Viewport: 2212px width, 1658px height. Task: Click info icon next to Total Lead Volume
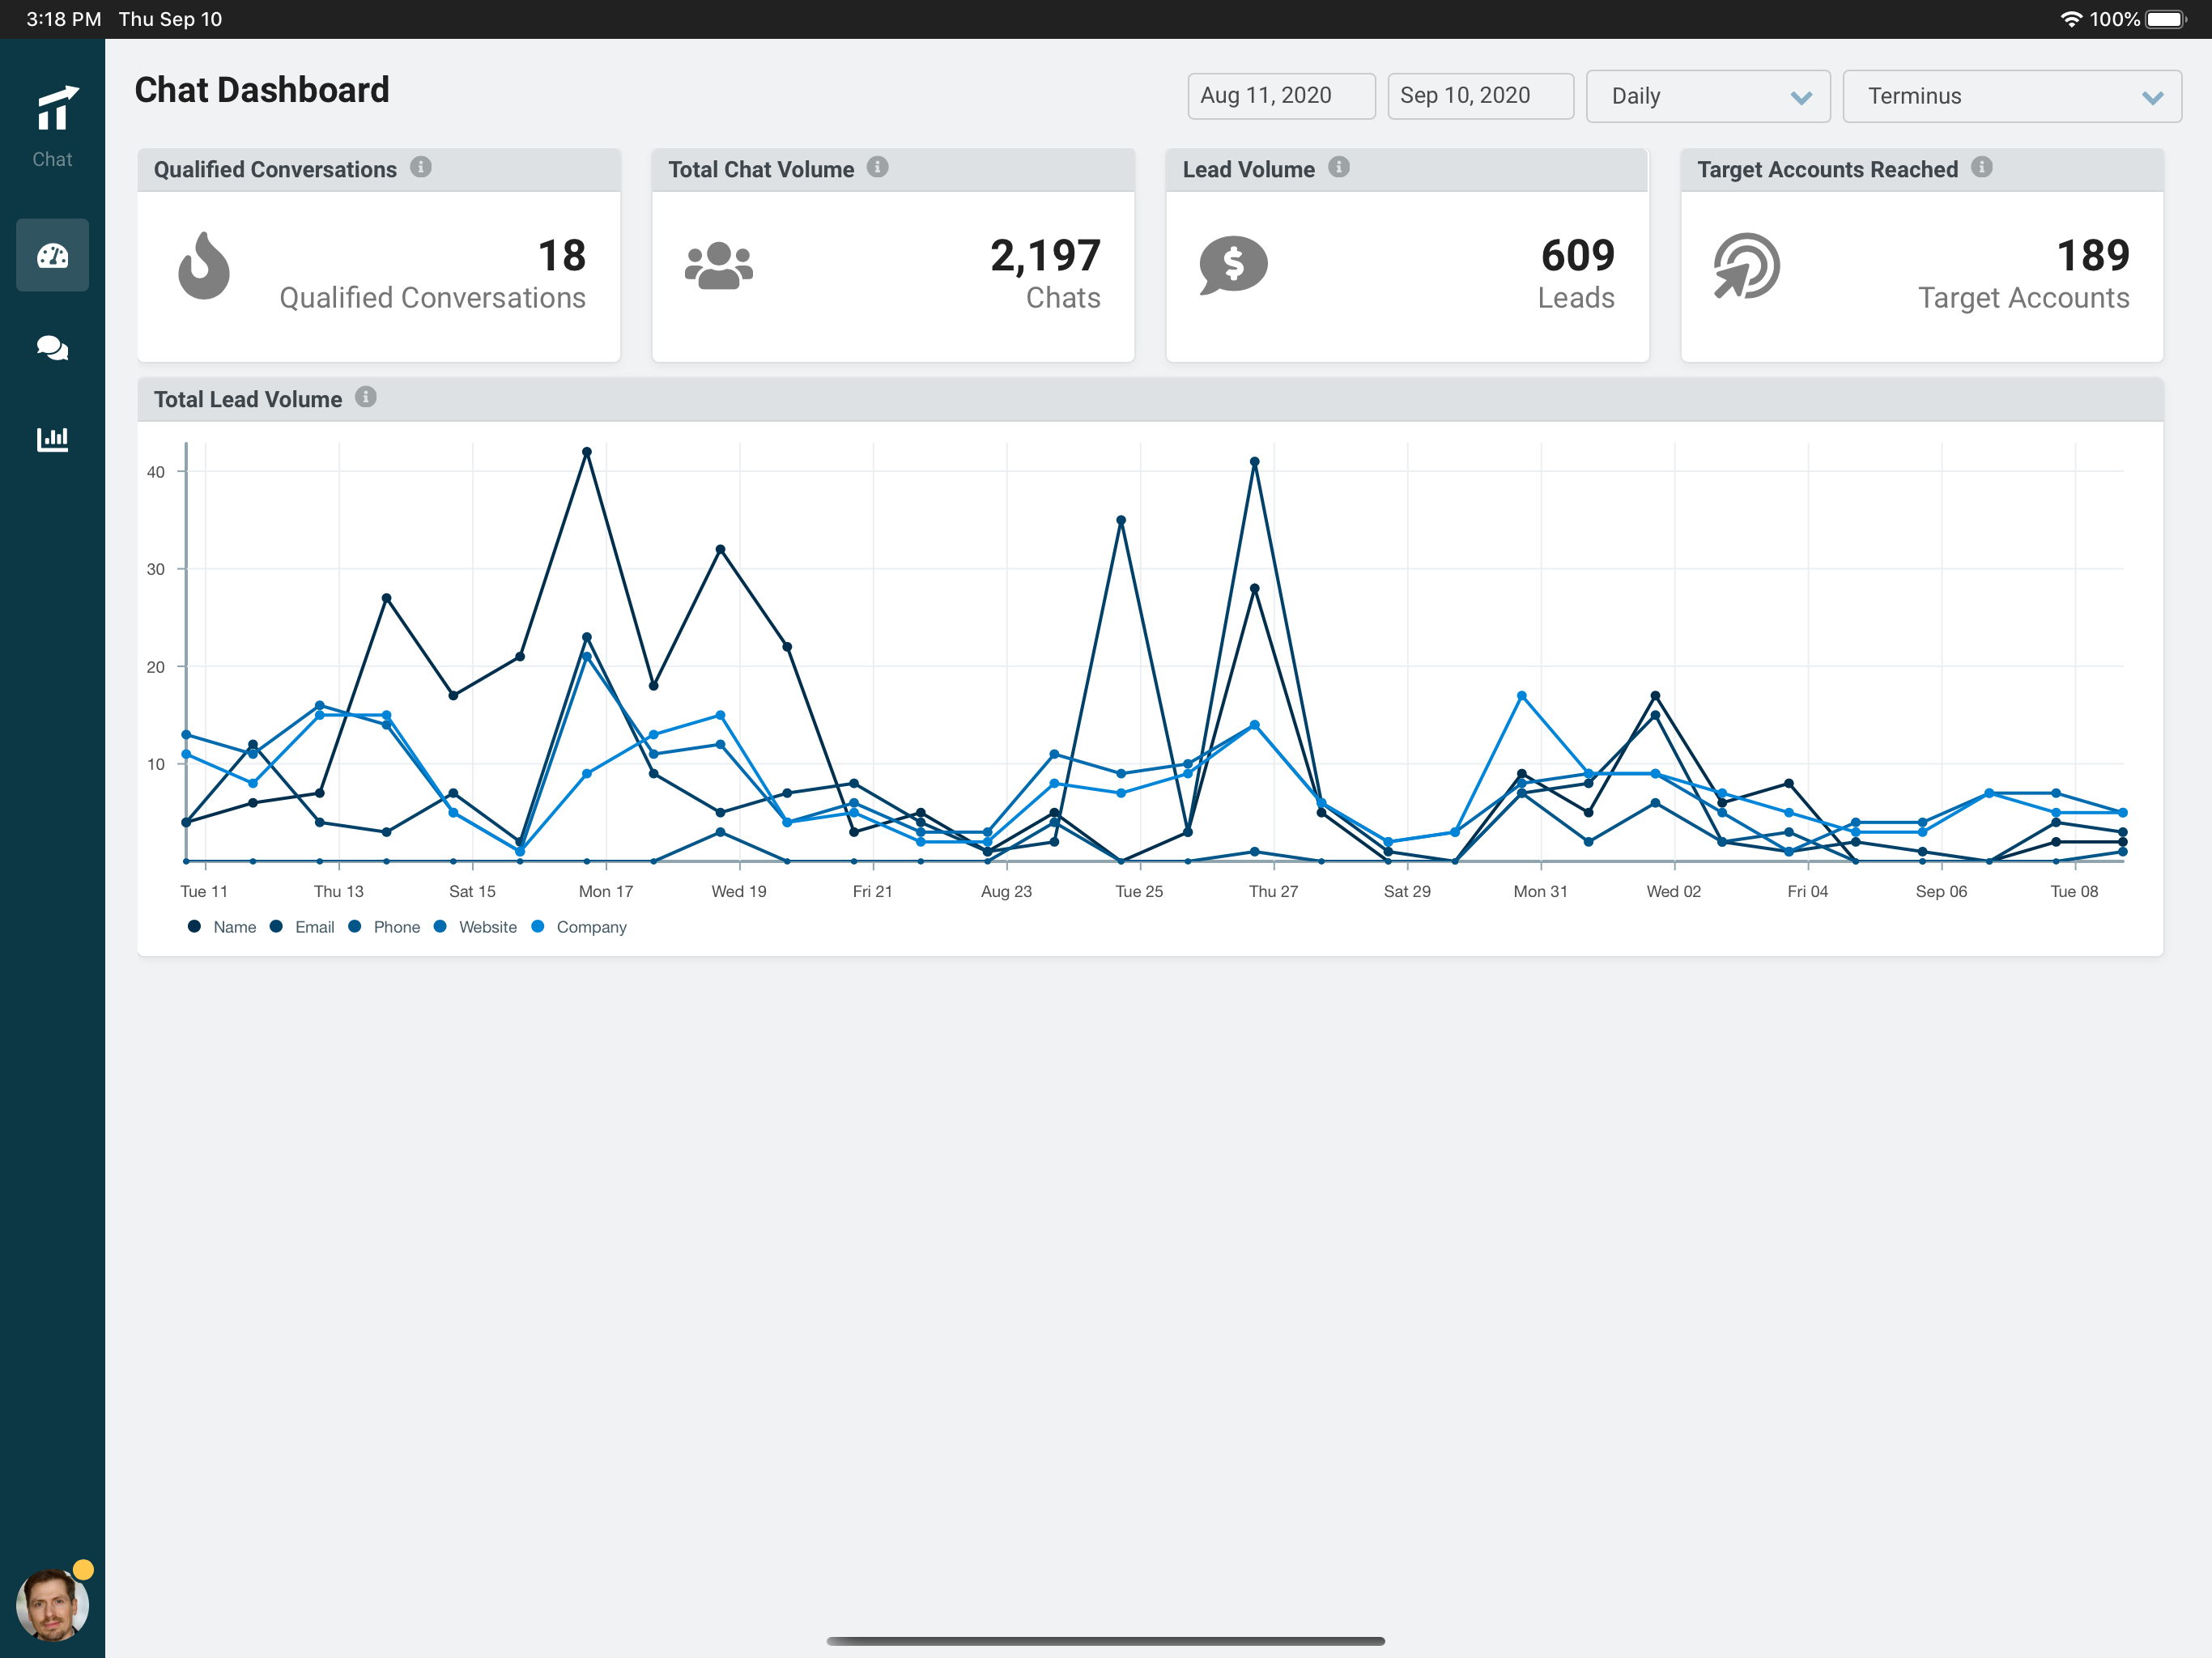point(366,398)
